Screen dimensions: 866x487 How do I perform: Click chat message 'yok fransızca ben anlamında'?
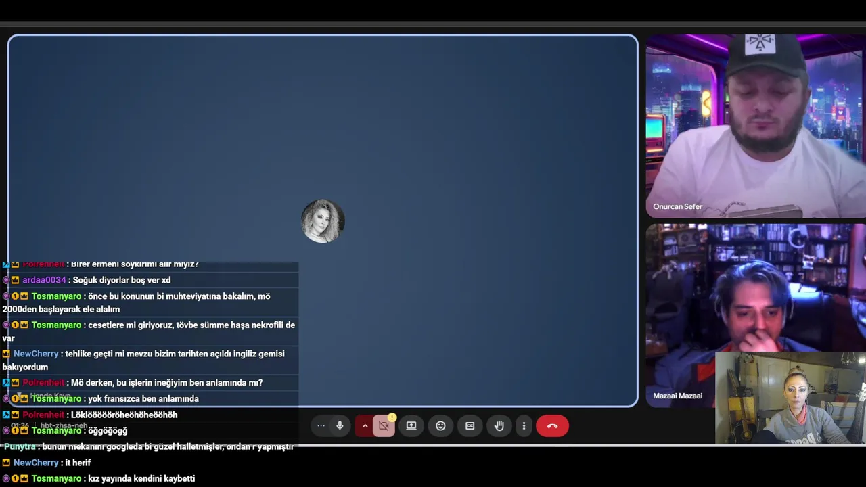(x=143, y=399)
